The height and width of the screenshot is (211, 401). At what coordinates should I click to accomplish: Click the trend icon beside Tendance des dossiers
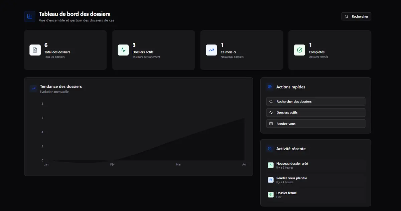click(x=33, y=88)
